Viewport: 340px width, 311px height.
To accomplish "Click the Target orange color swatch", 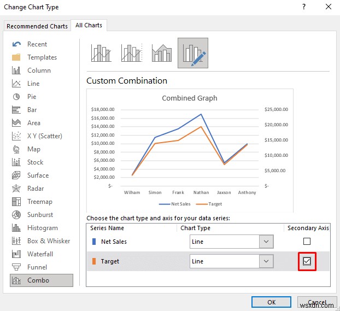I will coord(94,261).
